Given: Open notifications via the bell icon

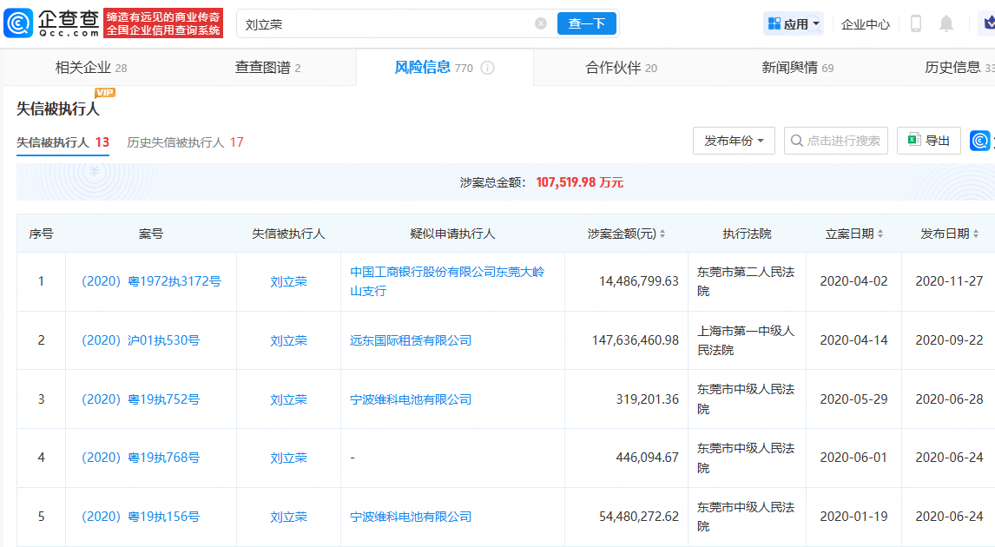Looking at the screenshot, I should [x=946, y=23].
